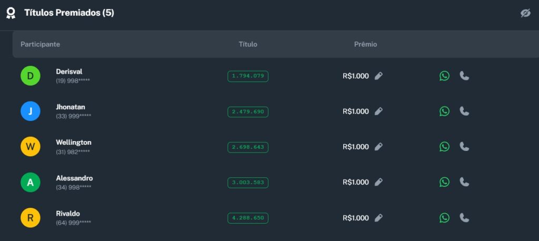Edit Jhonatan's prize with pencil icon
The width and height of the screenshot is (539, 241).
(378, 111)
